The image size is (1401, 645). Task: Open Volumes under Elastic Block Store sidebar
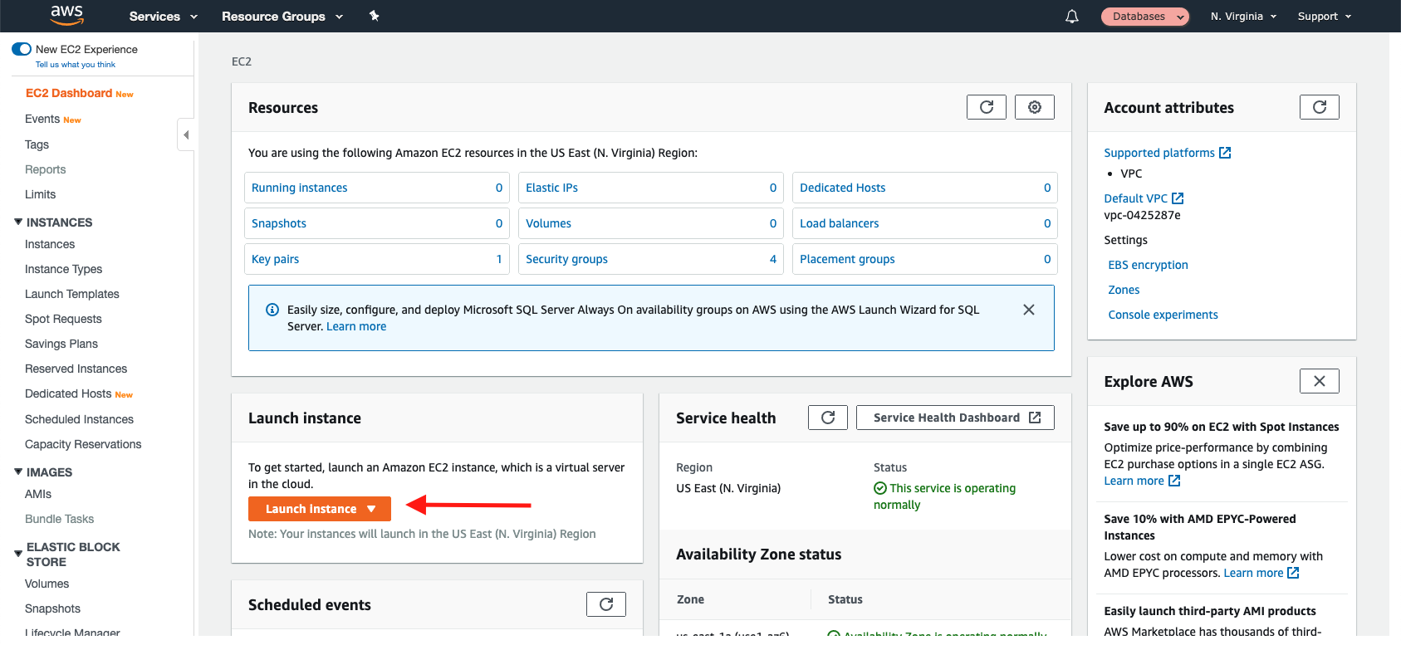[x=47, y=584]
